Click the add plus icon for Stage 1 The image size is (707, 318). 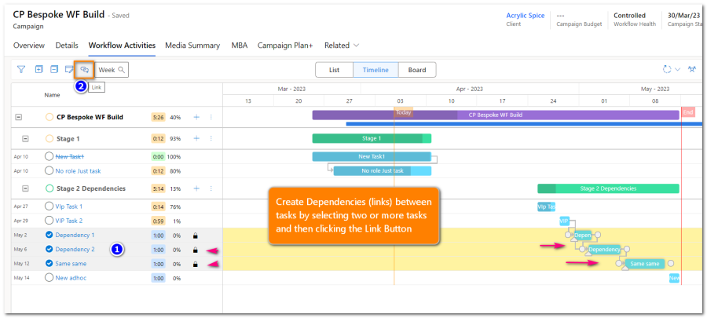(196, 139)
